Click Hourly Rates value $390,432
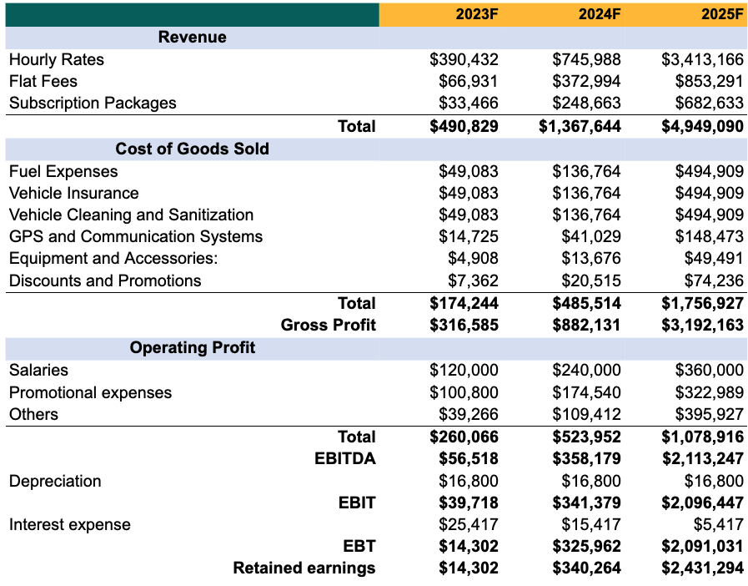748x586 pixels. click(464, 60)
